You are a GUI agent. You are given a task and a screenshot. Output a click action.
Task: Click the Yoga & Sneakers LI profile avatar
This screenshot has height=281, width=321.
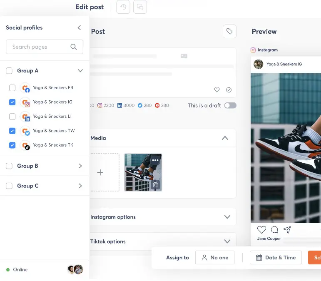coord(25,117)
